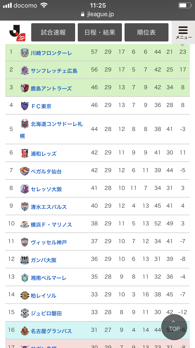The height and width of the screenshot is (348, 195).
Task: Click the Kawasaki Frontale club crest
Action: point(25,53)
